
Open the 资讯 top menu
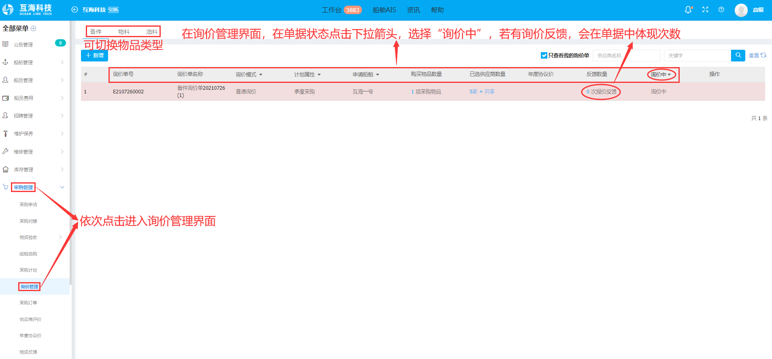(413, 10)
